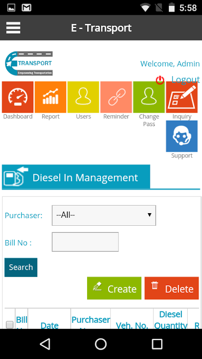Sort by the Bill column header
The height and width of the screenshot is (359, 202).
[x=22, y=320]
